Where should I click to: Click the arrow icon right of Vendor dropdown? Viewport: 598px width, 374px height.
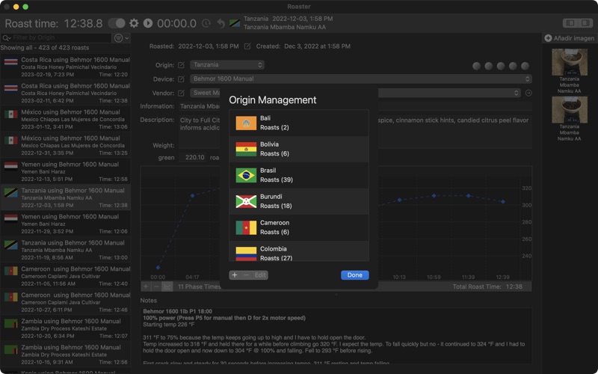(528, 93)
